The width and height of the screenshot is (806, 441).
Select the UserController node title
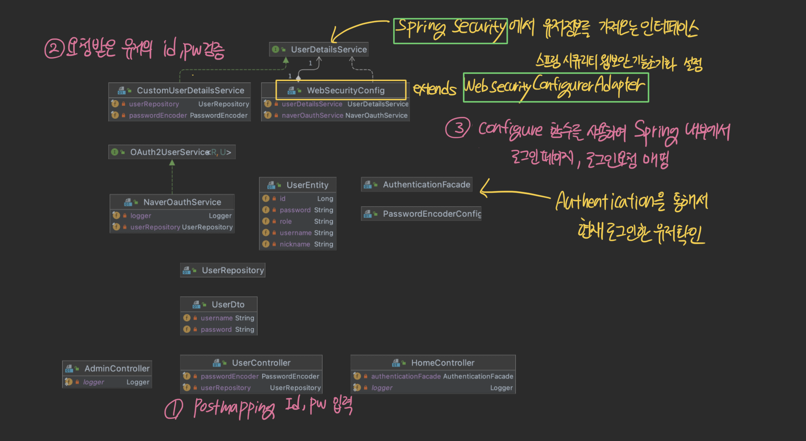[x=261, y=363]
